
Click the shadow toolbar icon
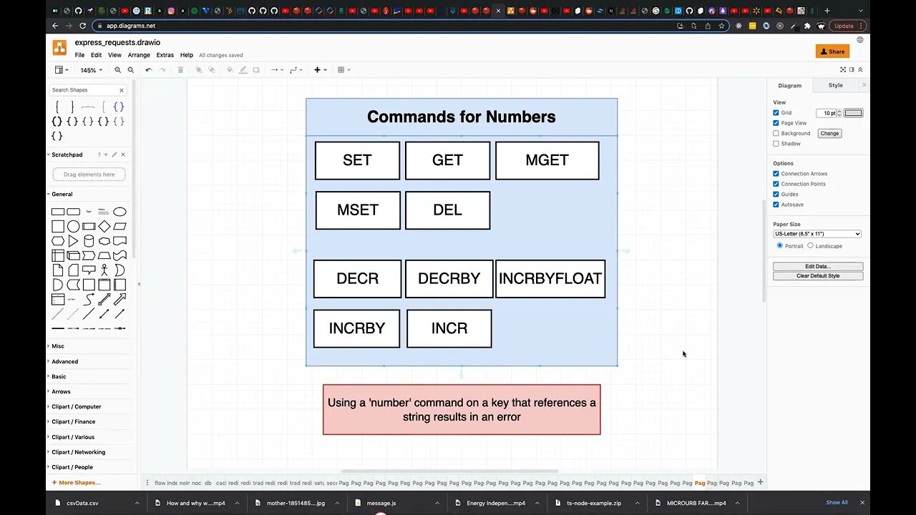pyautogui.click(x=256, y=70)
